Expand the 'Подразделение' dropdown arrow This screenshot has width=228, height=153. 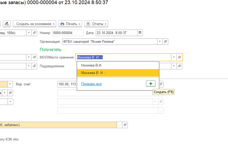coord(174,66)
